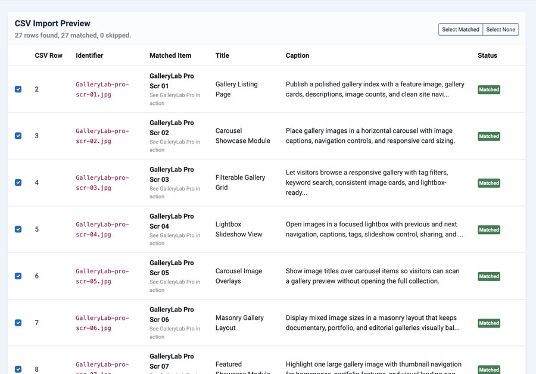Screen dimensions: 536x374
Task: Click matched item GalleryLab Pro Scr 03
Action: [172, 174]
